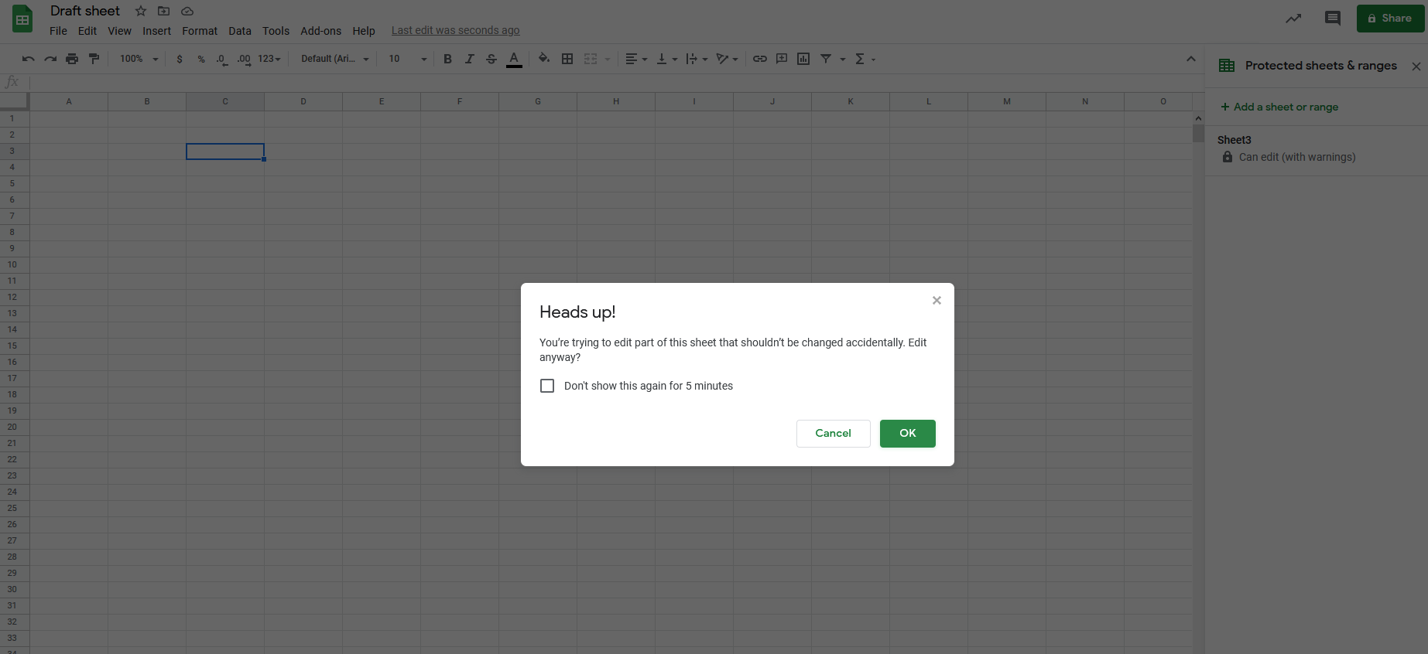1428x654 pixels.
Task: Click the Redo icon in toolbar
Action: 50,59
